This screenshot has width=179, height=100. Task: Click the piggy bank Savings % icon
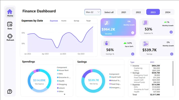click(x=107, y=43)
